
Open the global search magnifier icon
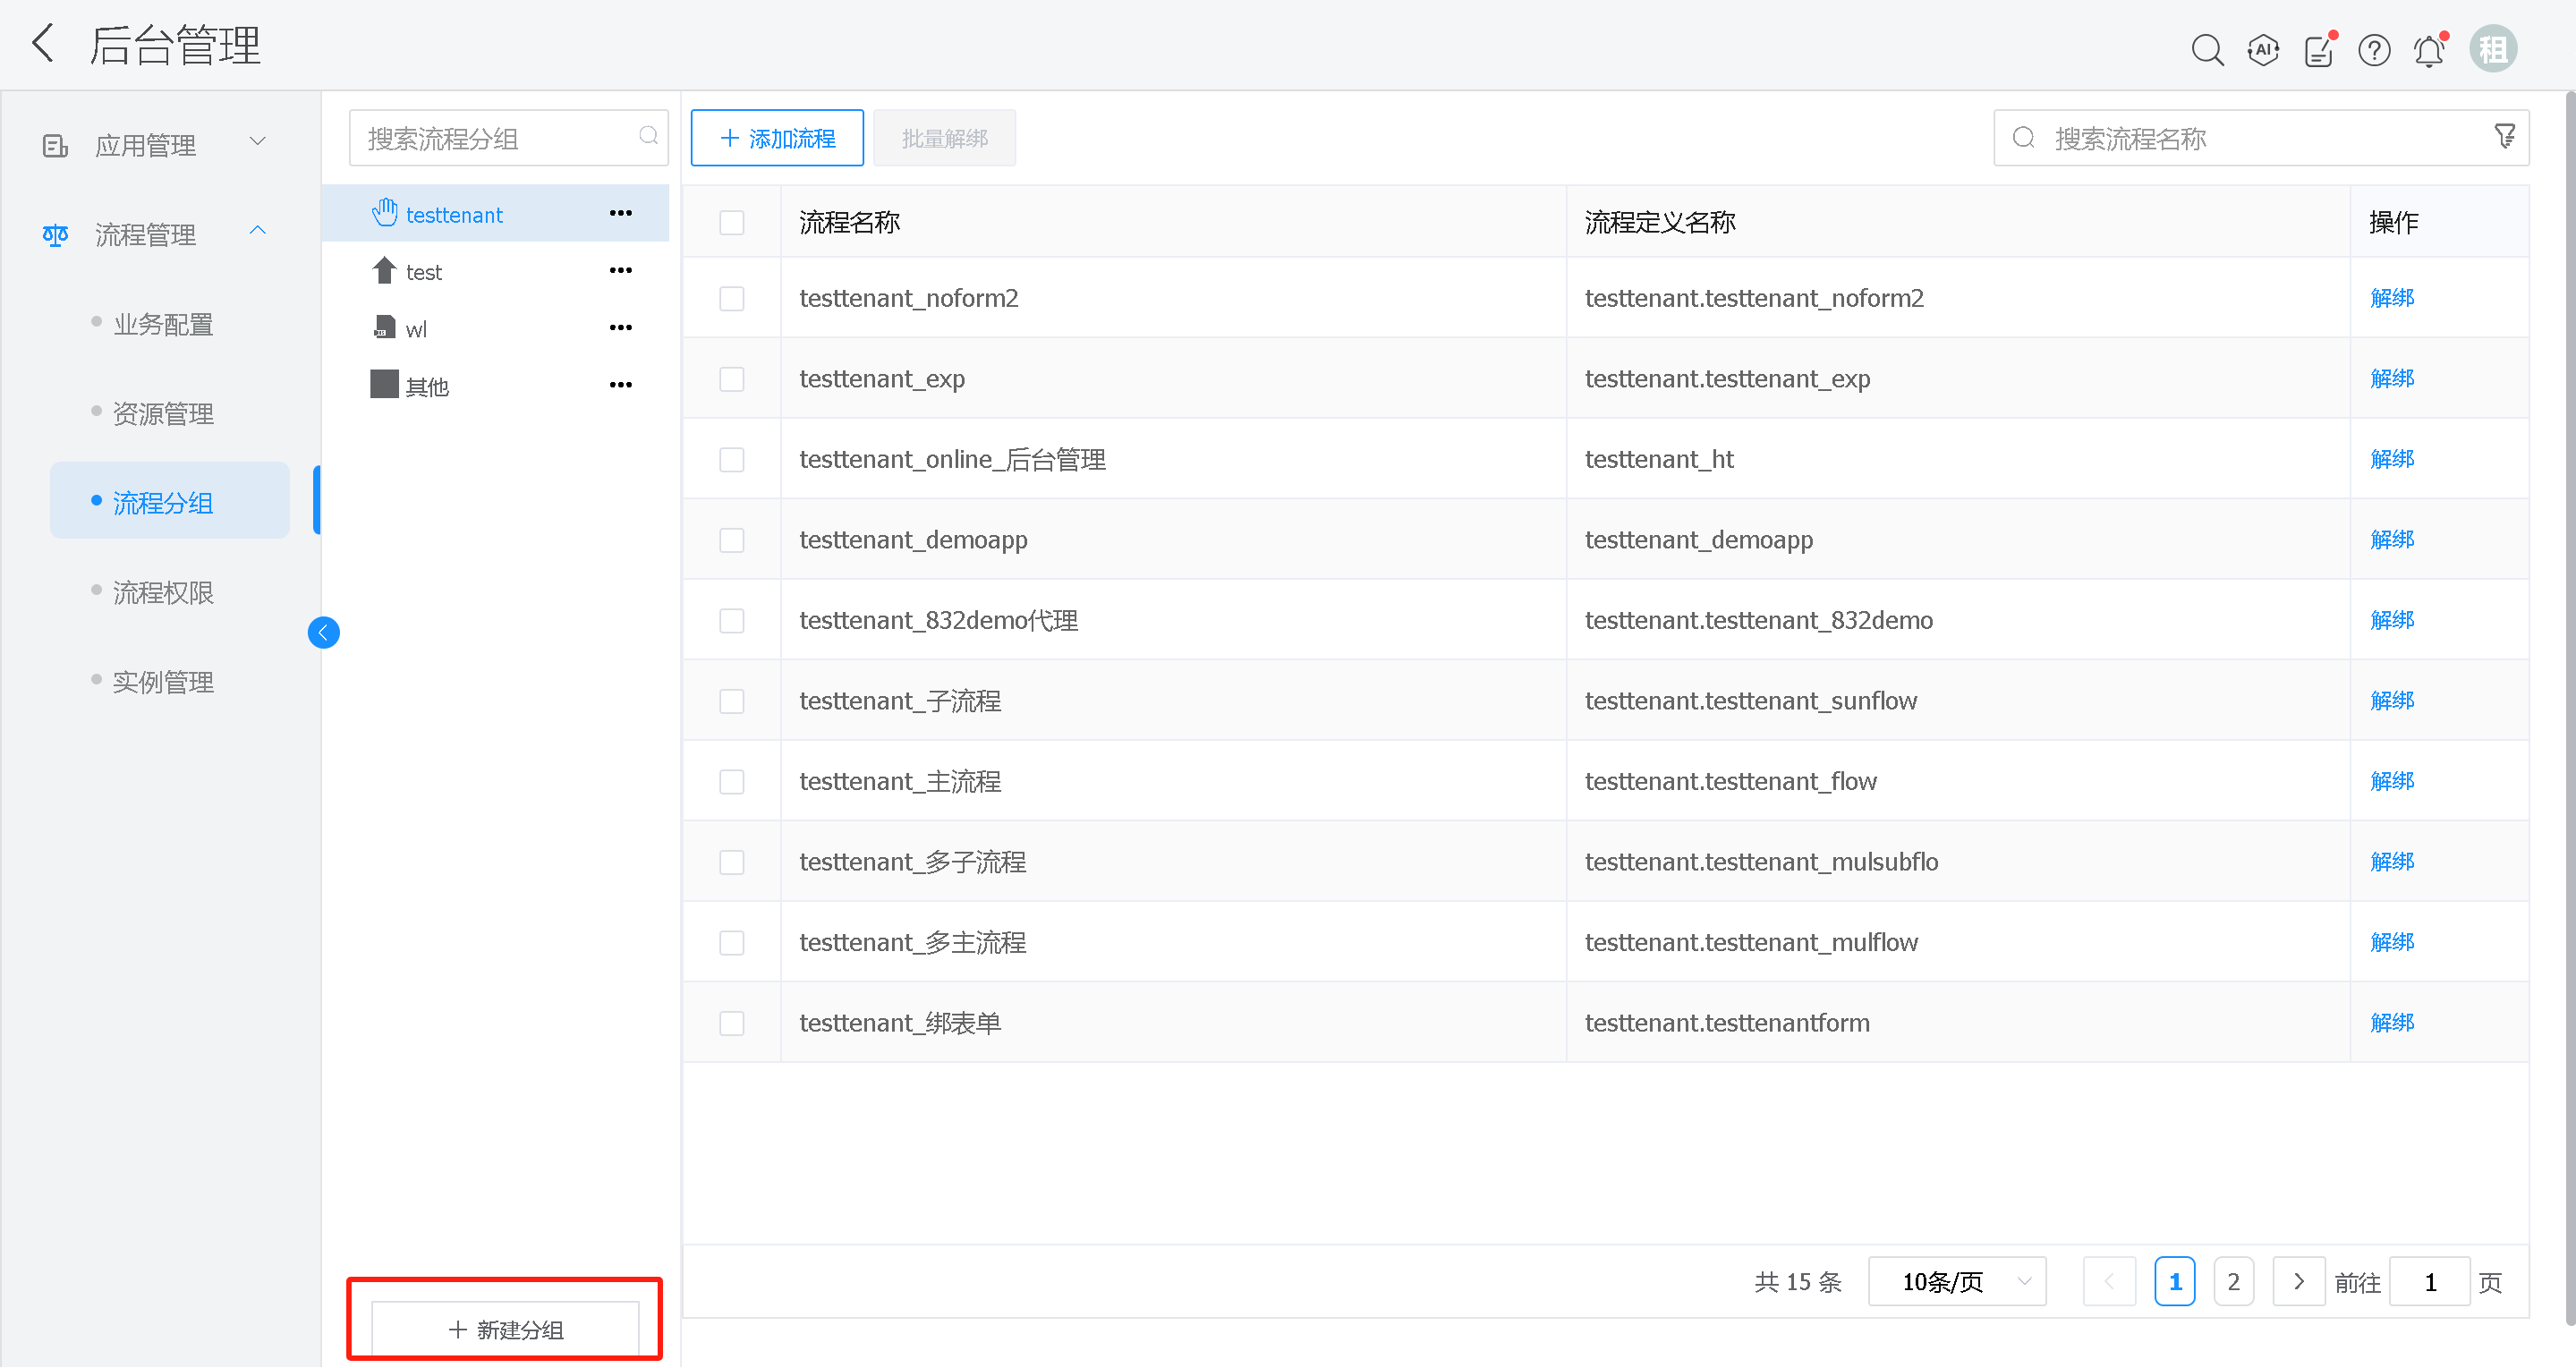point(2206,50)
